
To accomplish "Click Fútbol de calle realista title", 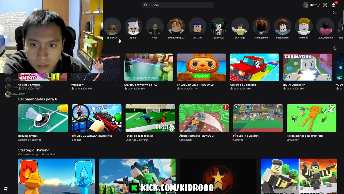I will (x=139, y=136).
